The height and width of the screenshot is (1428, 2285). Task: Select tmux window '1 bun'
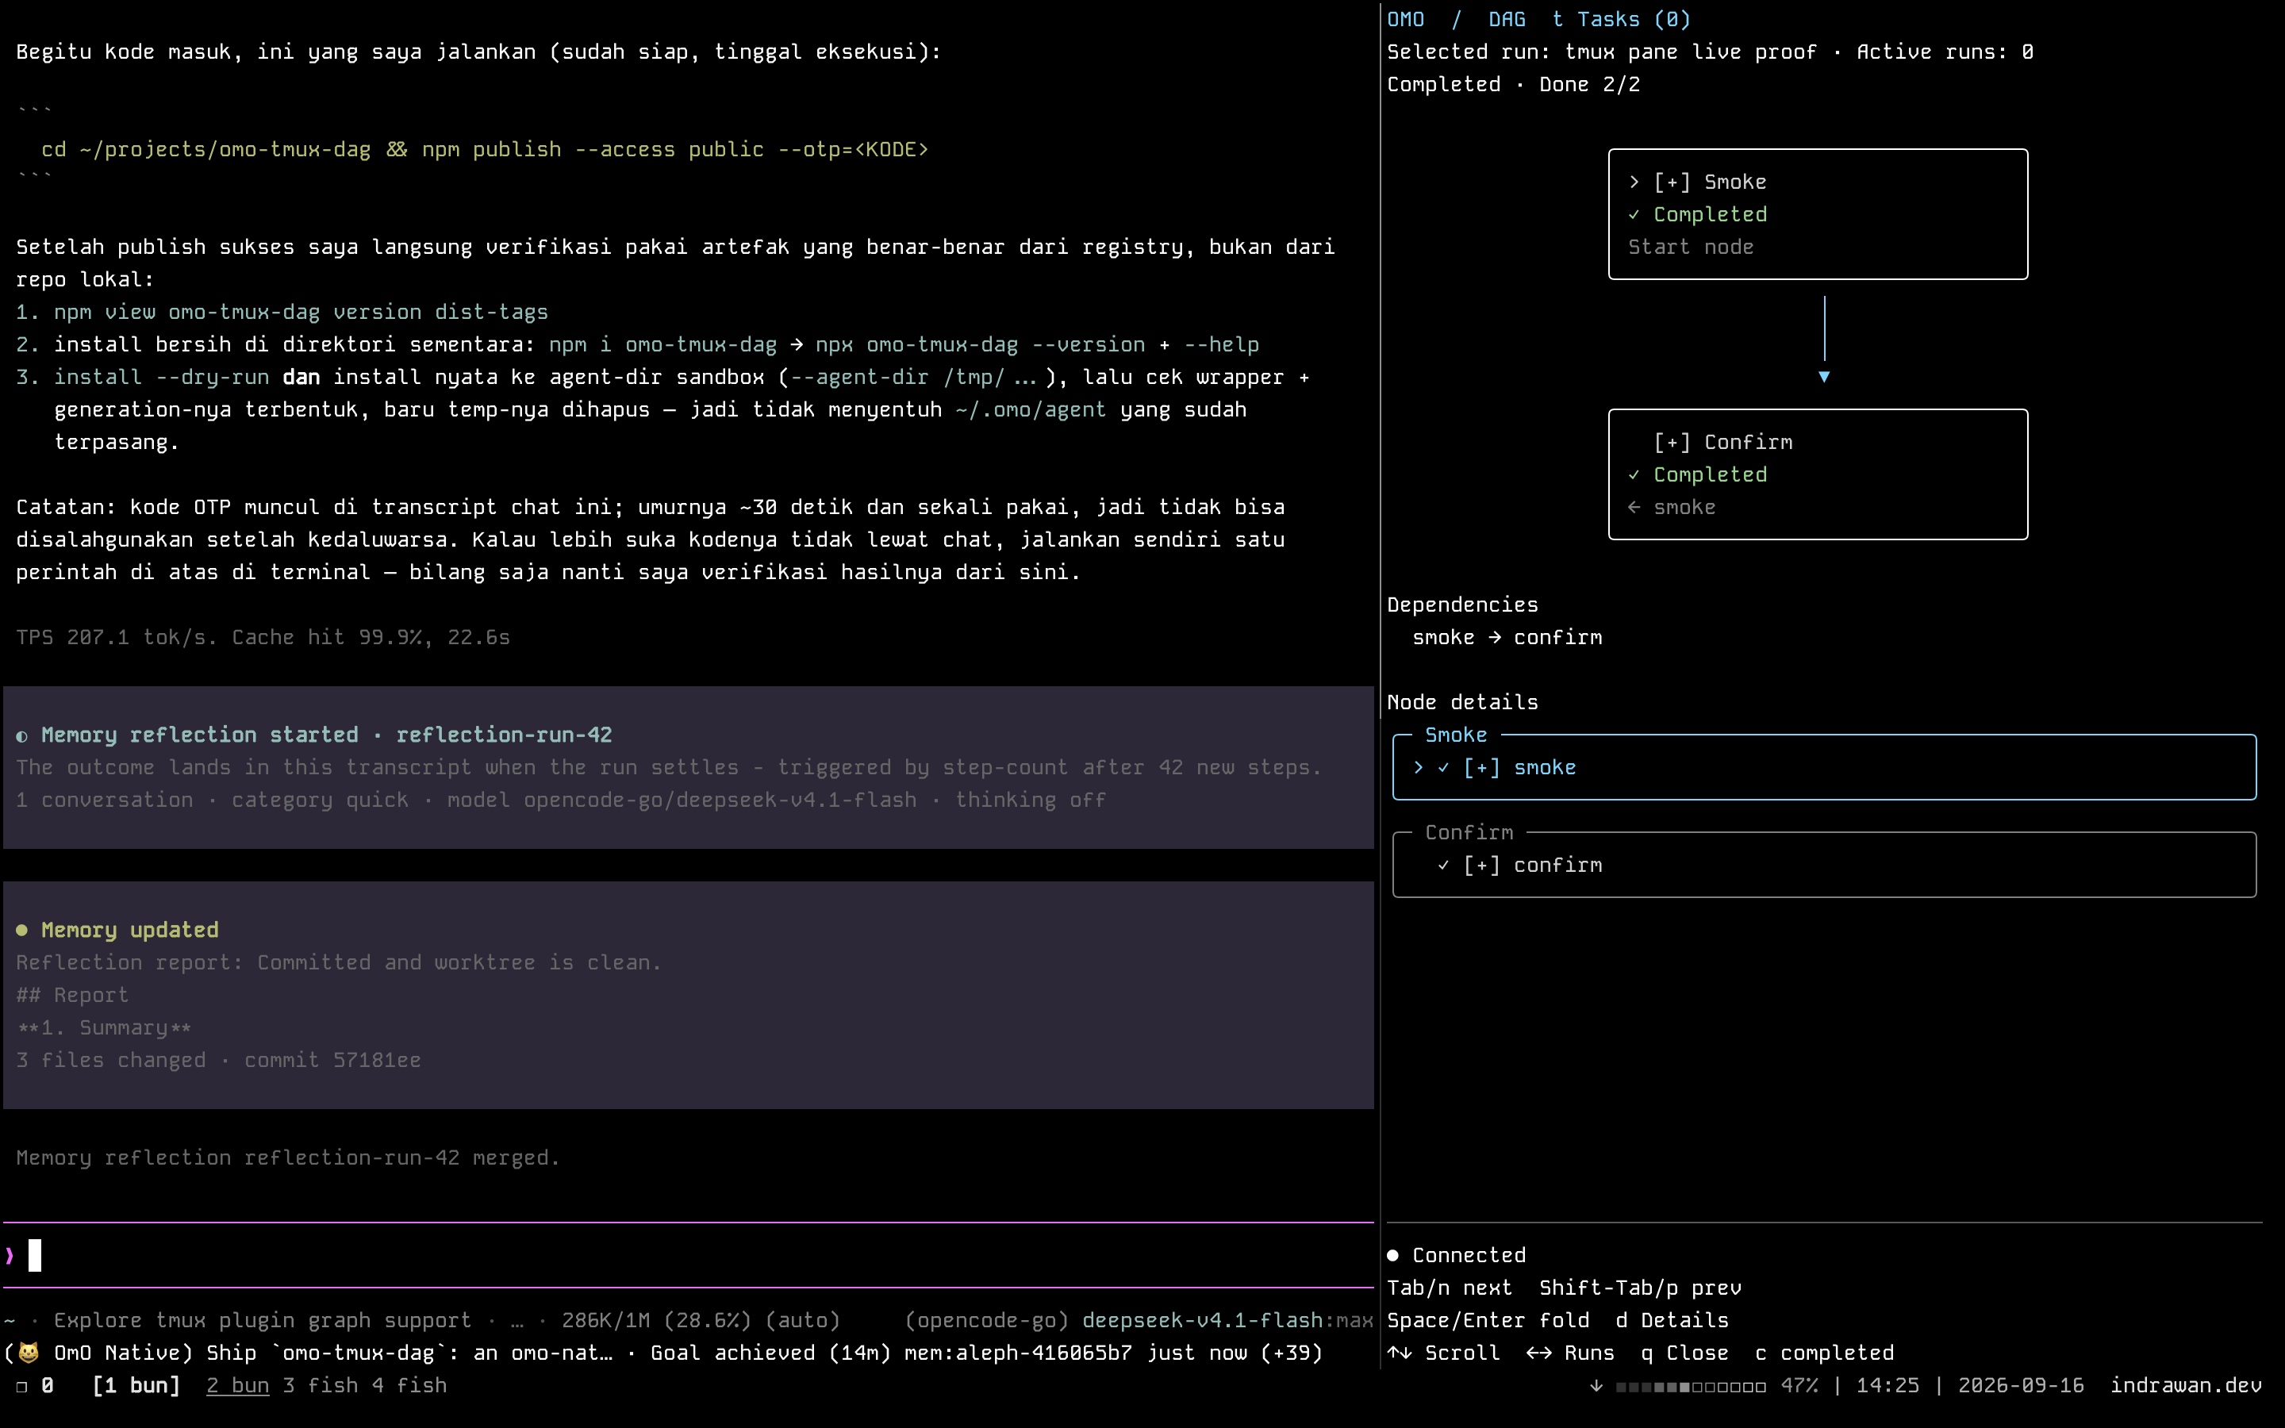tap(136, 1385)
